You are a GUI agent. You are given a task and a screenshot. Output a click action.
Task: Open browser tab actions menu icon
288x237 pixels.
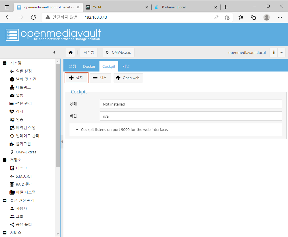coord(7,7)
